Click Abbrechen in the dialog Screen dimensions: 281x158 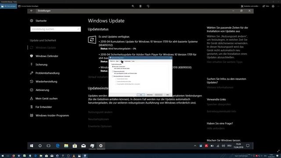(150, 95)
